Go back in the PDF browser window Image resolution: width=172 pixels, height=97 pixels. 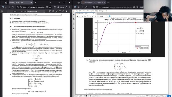pyautogui.click(x=6, y=7)
